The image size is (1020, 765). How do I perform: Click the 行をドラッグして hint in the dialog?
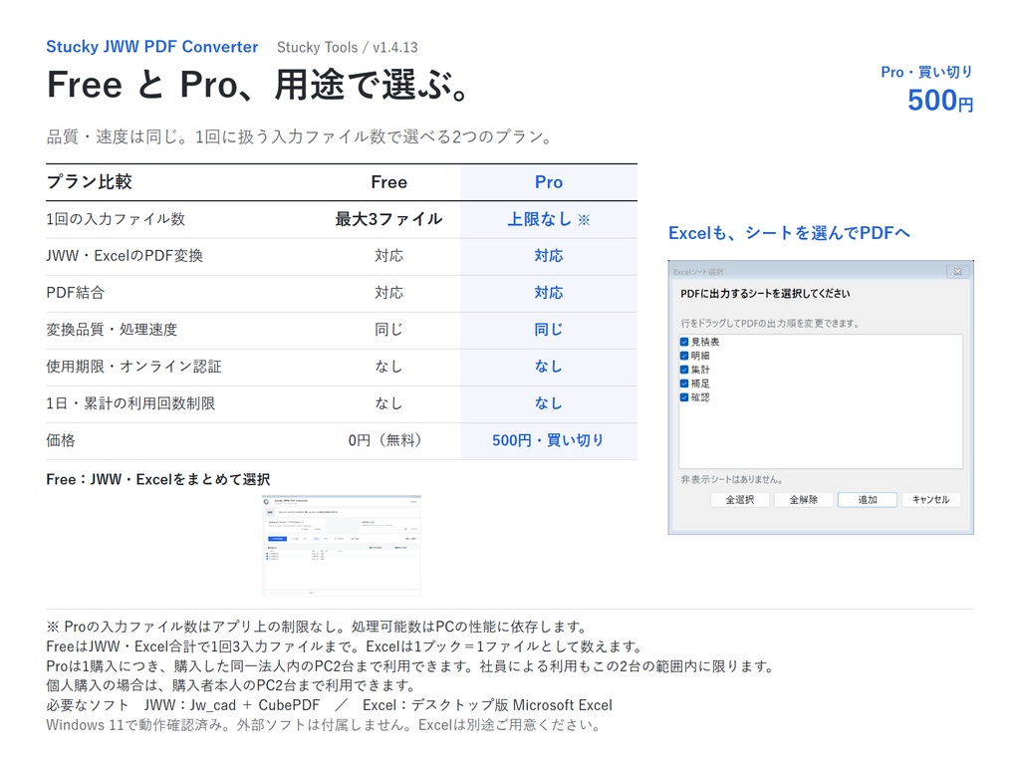tap(770, 324)
